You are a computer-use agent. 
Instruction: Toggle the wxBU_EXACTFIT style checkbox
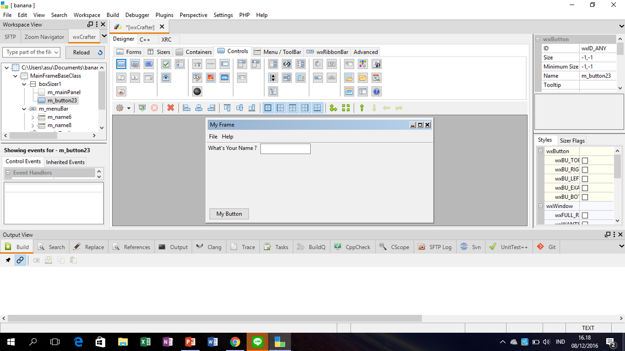(x=585, y=188)
